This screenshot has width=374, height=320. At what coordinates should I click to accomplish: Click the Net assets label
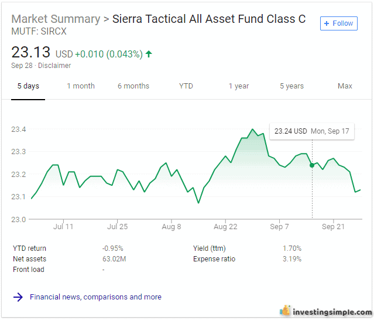[30, 259]
